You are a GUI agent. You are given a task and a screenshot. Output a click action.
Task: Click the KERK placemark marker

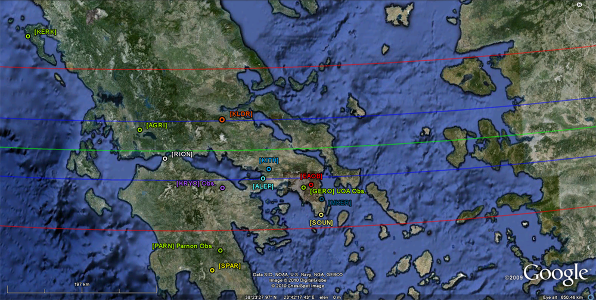click(x=28, y=36)
